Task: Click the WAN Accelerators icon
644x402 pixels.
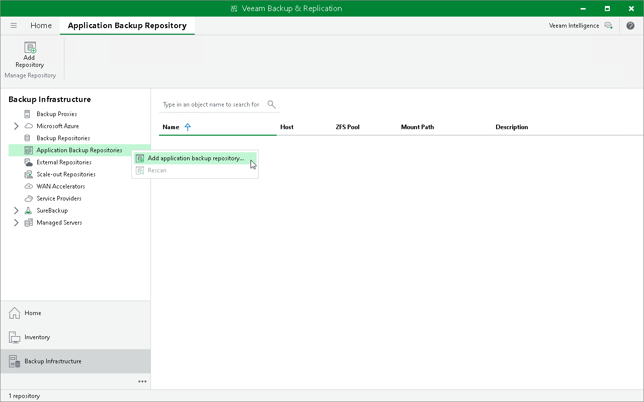Action: 29,186
